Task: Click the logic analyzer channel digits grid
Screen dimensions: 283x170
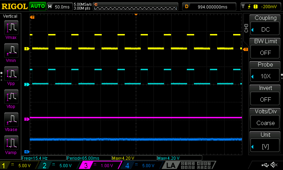Action: coord(196,165)
